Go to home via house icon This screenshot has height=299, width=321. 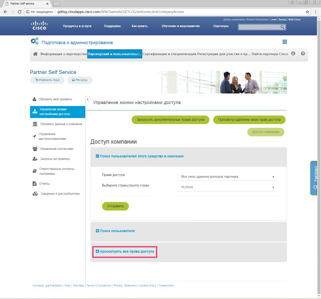point(35,54)
